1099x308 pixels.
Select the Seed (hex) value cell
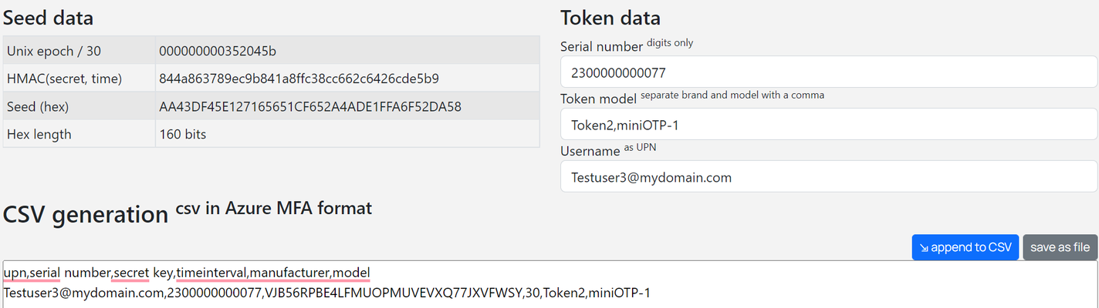click(347, 106)
